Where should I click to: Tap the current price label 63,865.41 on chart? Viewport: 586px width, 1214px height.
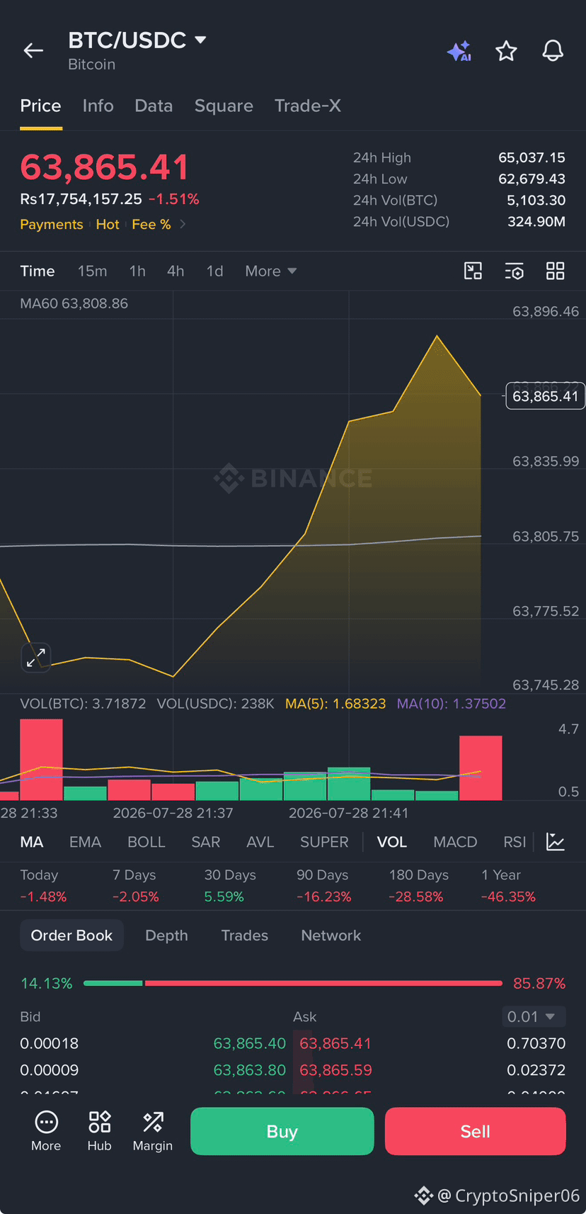545,396
